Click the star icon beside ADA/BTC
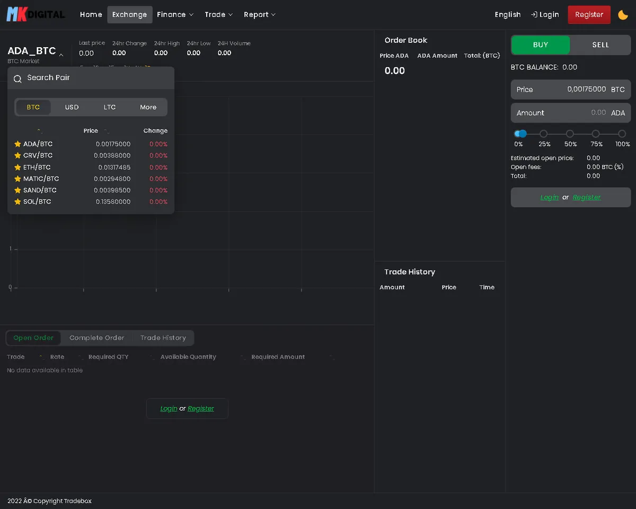 [x=17, y=144]
